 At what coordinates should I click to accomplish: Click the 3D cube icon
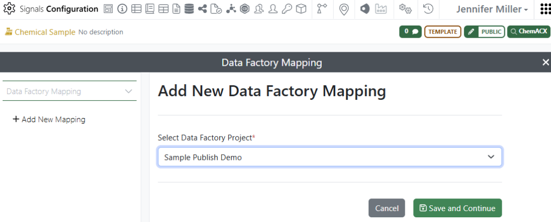[x=301, y=9]
